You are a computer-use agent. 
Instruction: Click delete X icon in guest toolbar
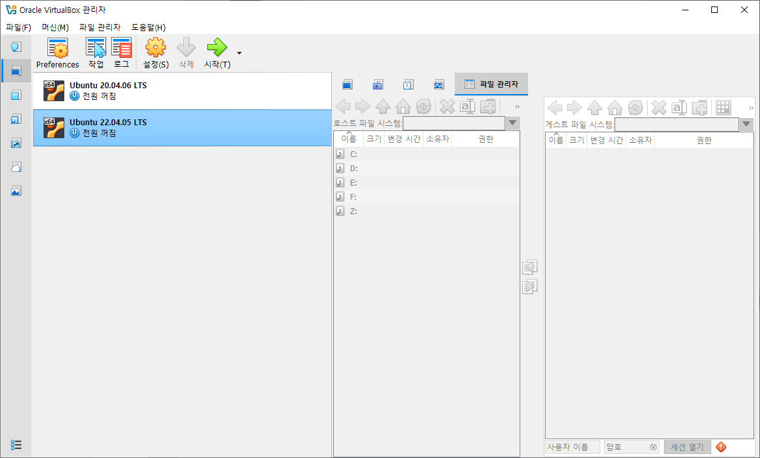(x=659, y=108)
